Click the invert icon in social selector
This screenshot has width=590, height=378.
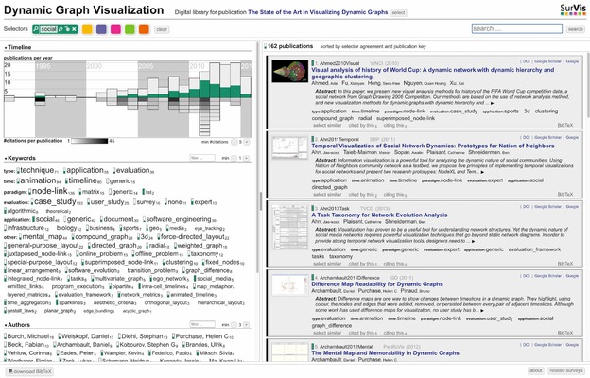click(67, 29)
